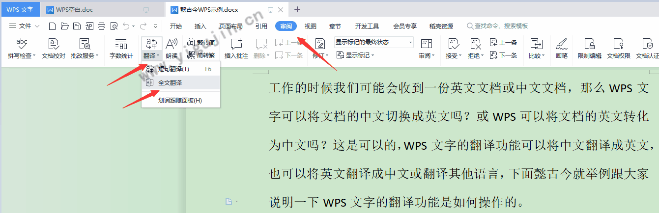
Task: Open Restrict Editing (限制编辑)
Action: pos(589,49)
